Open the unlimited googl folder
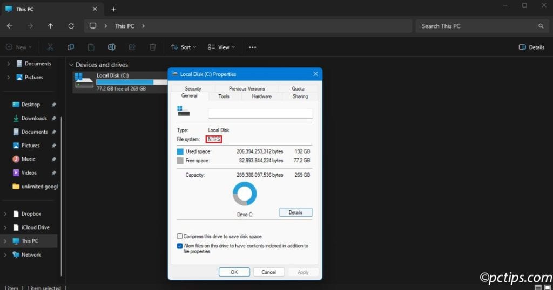 pyautogui.click(x=35, y=187)
